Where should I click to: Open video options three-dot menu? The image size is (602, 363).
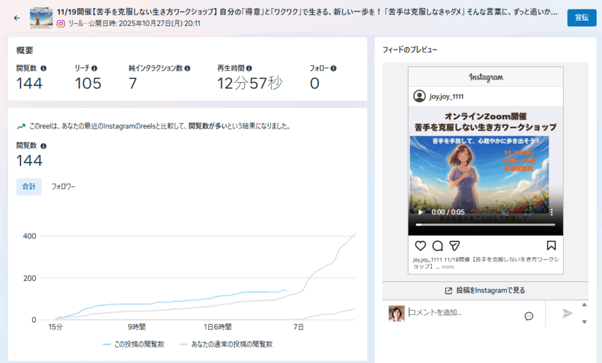click(551, 212)
